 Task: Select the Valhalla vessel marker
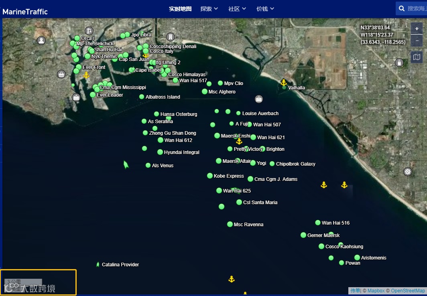pyautogui.click(x=284, y=87)
